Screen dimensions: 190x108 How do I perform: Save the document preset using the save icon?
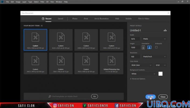tap(165, 30)
